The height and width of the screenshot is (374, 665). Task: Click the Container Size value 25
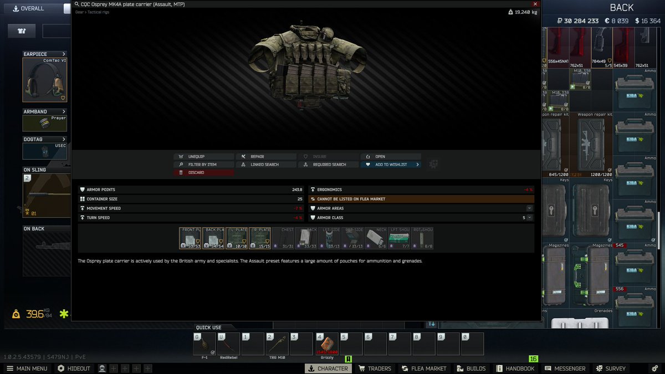pyautogui.click(x=300, y=199)
